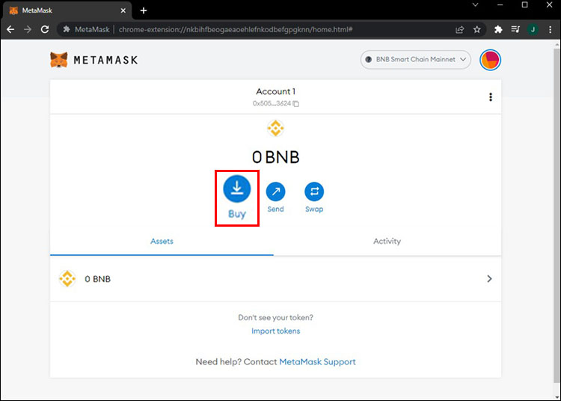Click the Import tokens link
561x401 pixels.
coord(275,331)
